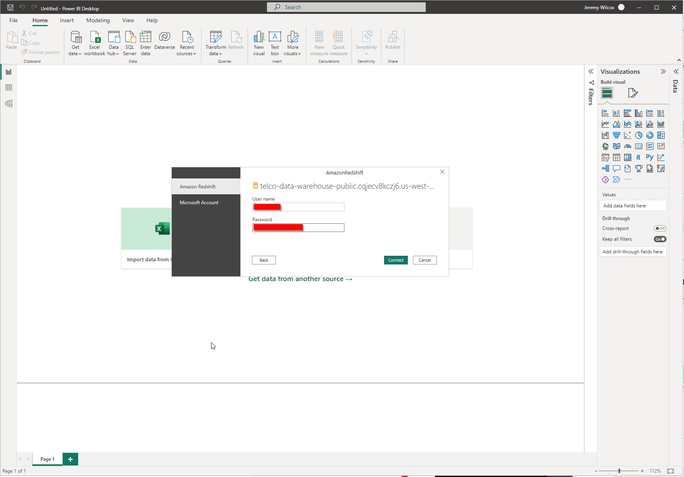This screenshot has height=477, width=684.
Task: Choose the Treemap visual
Action: click(661, 136)
